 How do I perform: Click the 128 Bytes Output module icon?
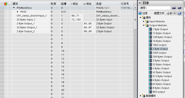click(x=150, y=37)
